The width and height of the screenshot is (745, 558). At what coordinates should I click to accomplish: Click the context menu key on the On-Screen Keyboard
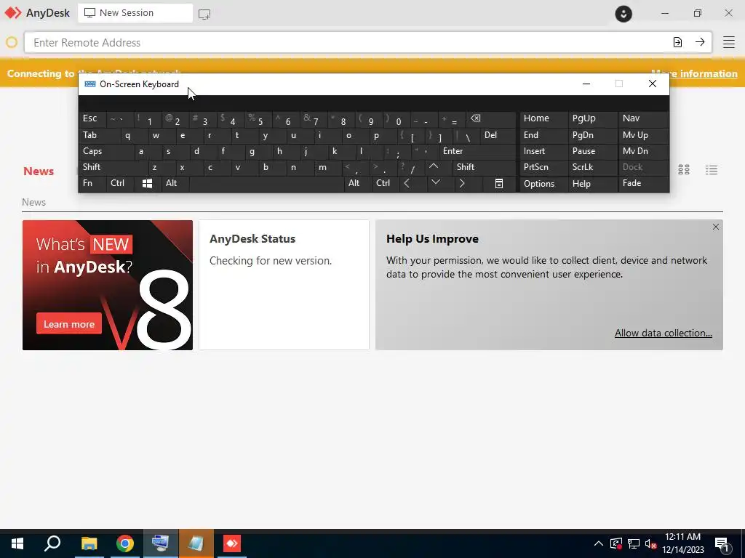point(498,184)
